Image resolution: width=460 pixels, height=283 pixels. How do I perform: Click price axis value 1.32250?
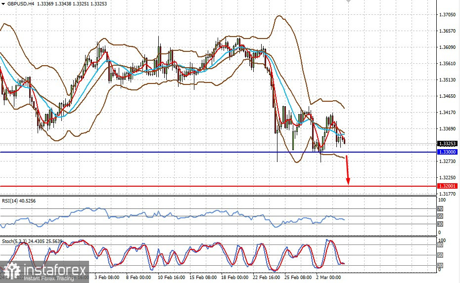(x=447, y=177)
